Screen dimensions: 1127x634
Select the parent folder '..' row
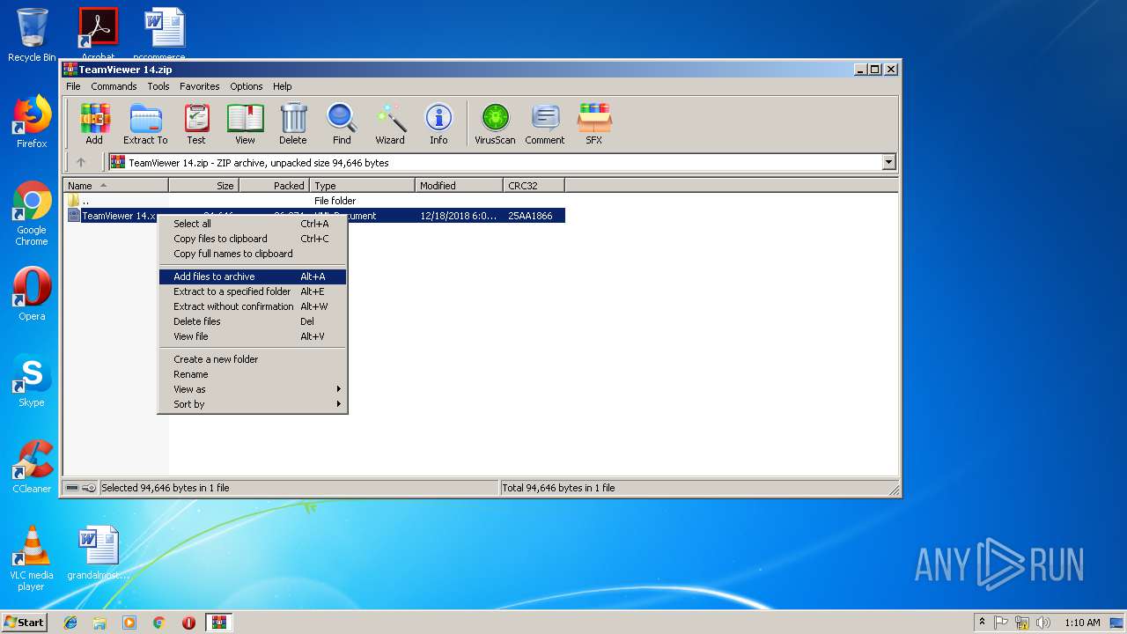[x=314, y=201]
